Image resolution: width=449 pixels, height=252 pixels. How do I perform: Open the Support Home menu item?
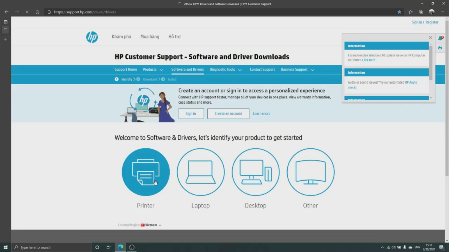pyautogui.click(x=126, y=69)
